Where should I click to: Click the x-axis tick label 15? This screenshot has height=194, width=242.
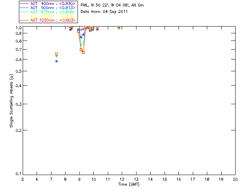[164, 179]
